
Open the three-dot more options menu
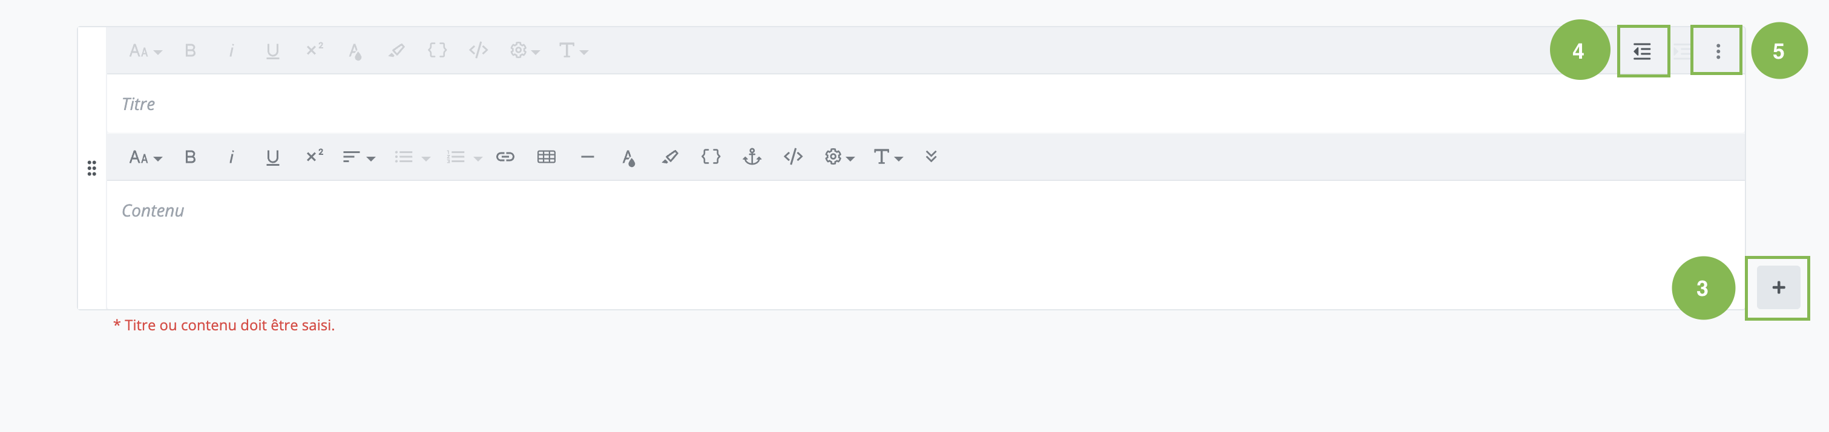pyautogui.click(x=1718, y=51)
